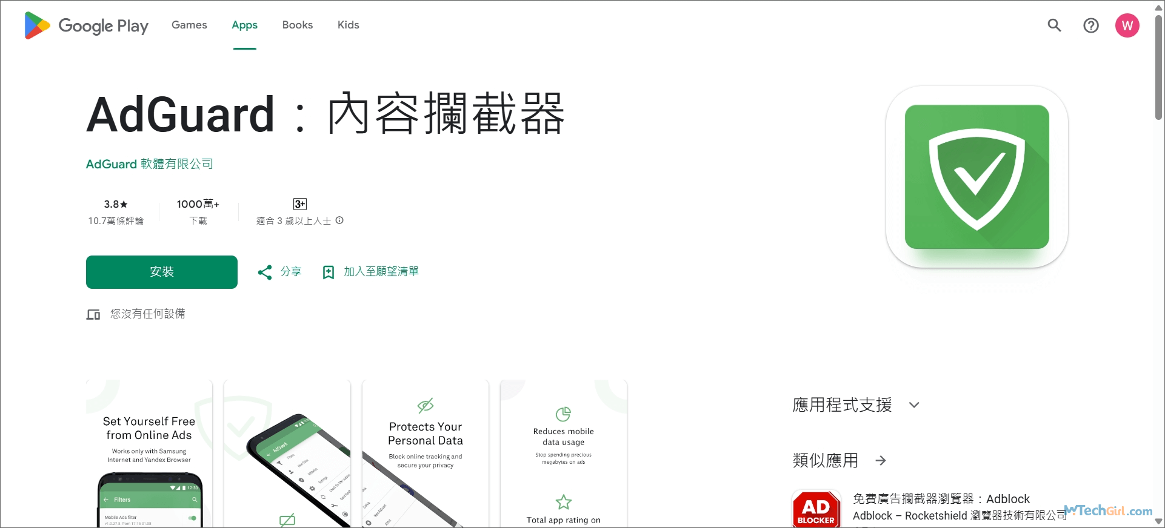Switch to the Books tab
1165x528 pixels.
click(x=298, y=25)
